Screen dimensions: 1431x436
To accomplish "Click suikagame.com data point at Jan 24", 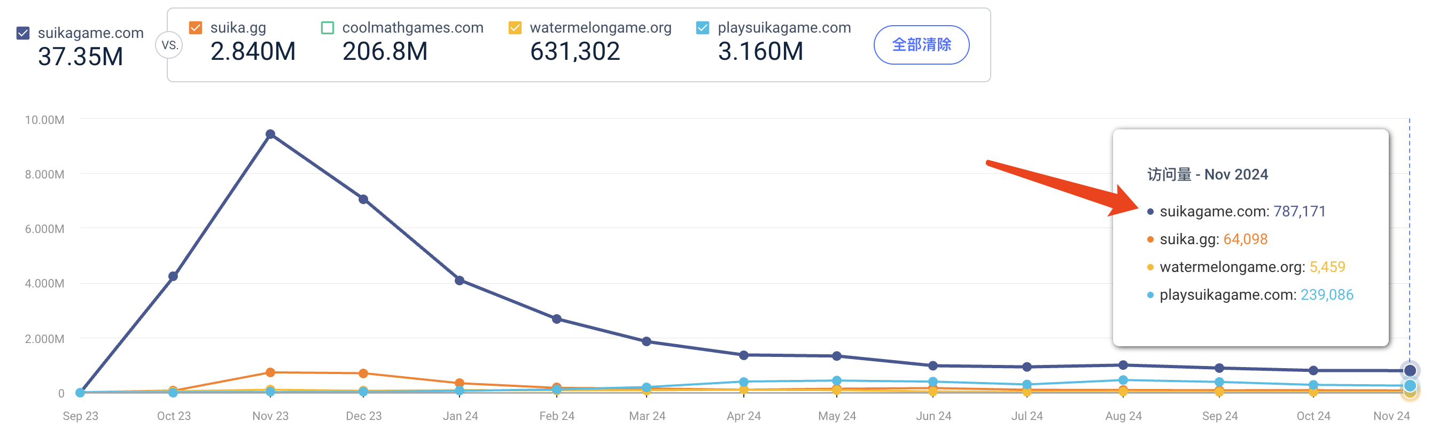I will tap(460, 281).
